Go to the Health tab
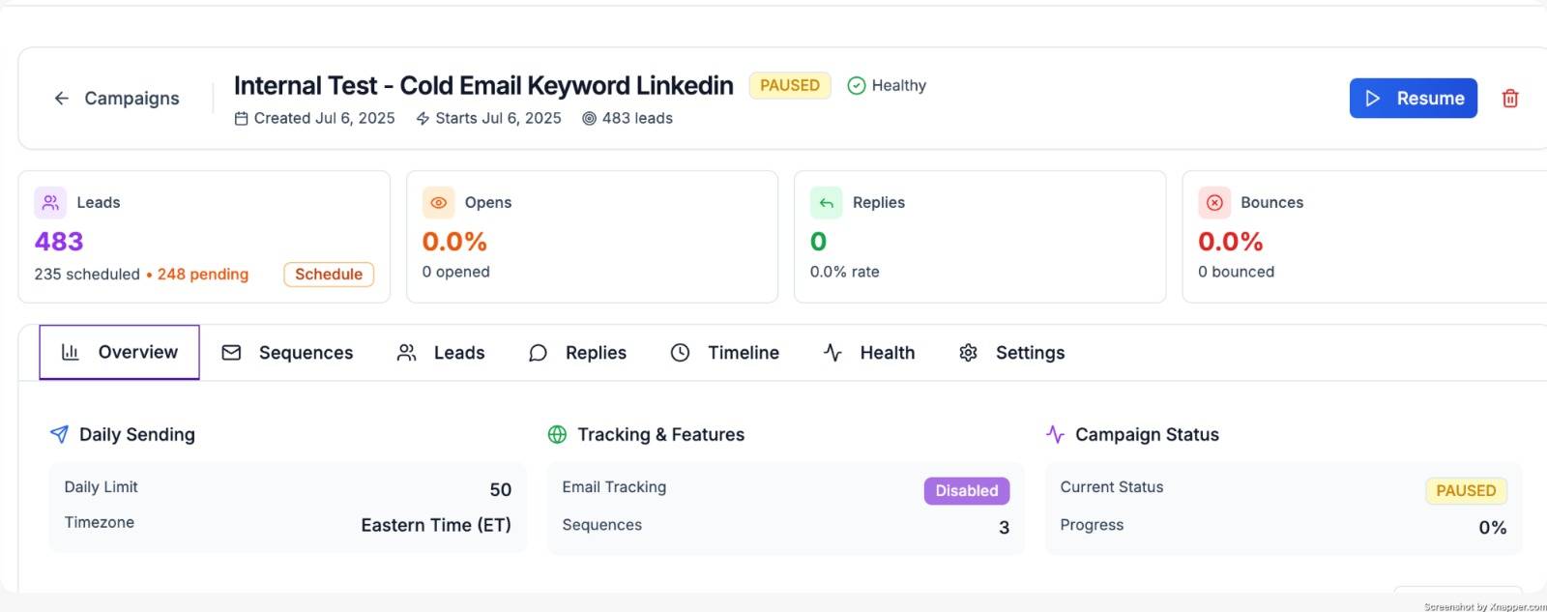The height and width of the screenshot is (612, 1547). [x=868, y=353]
